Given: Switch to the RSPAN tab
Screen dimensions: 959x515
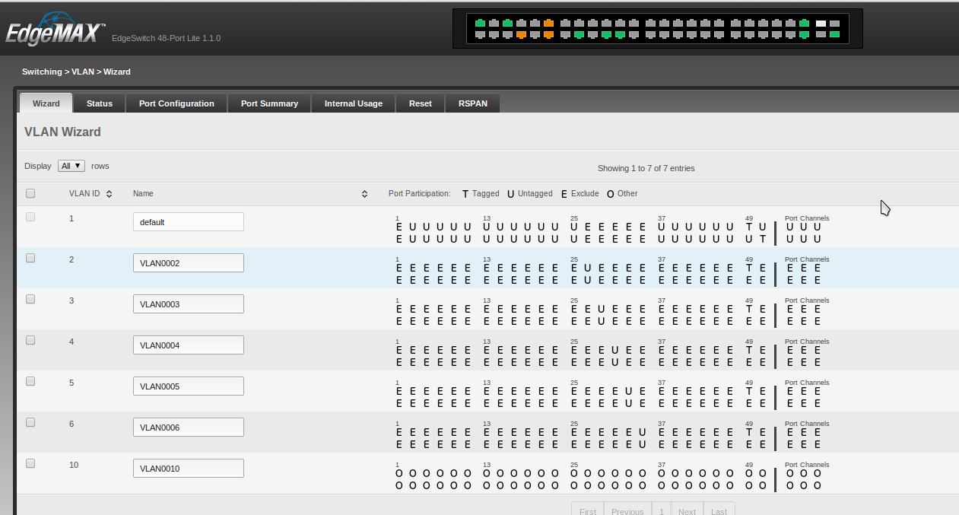Looking at the screenshot, I should tap(473, 103).
